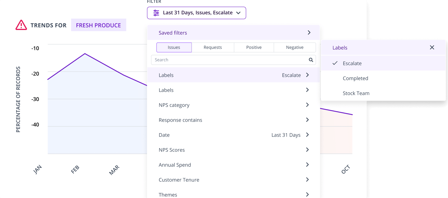Screen dimensions: 448x198
Task: Click the red warning triangle icon
Action: [x=21, y=25]
